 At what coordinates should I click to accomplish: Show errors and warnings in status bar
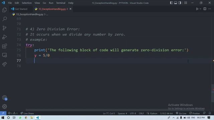point(13,113)
